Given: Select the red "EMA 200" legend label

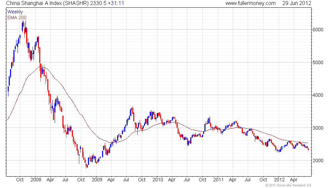Looking at the screenshot, I should [17, 17].
